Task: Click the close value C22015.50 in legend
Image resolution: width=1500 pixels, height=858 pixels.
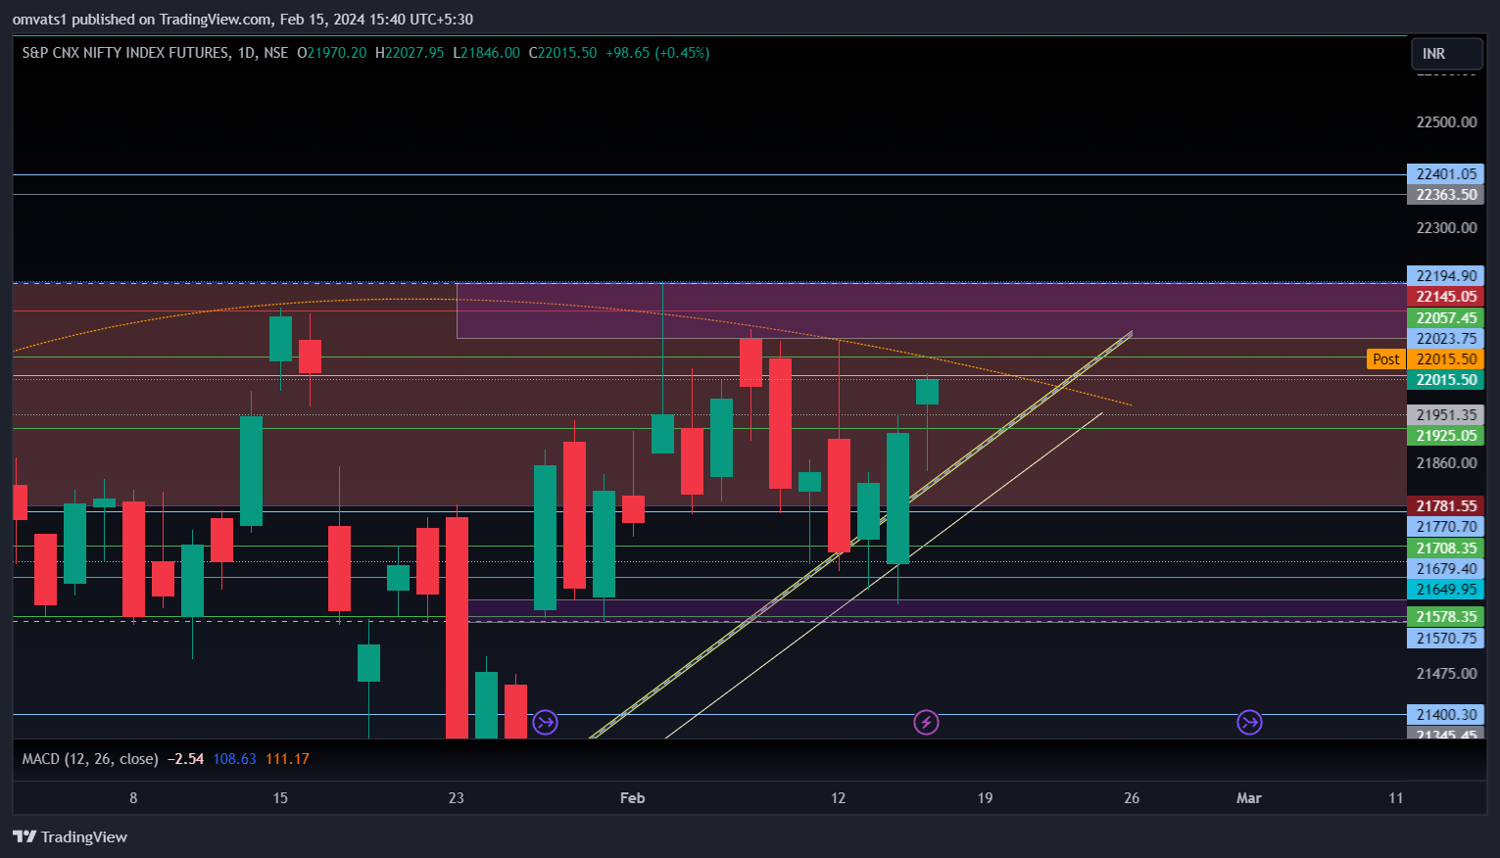Action: pyautogui.click(x=563, y=53)
